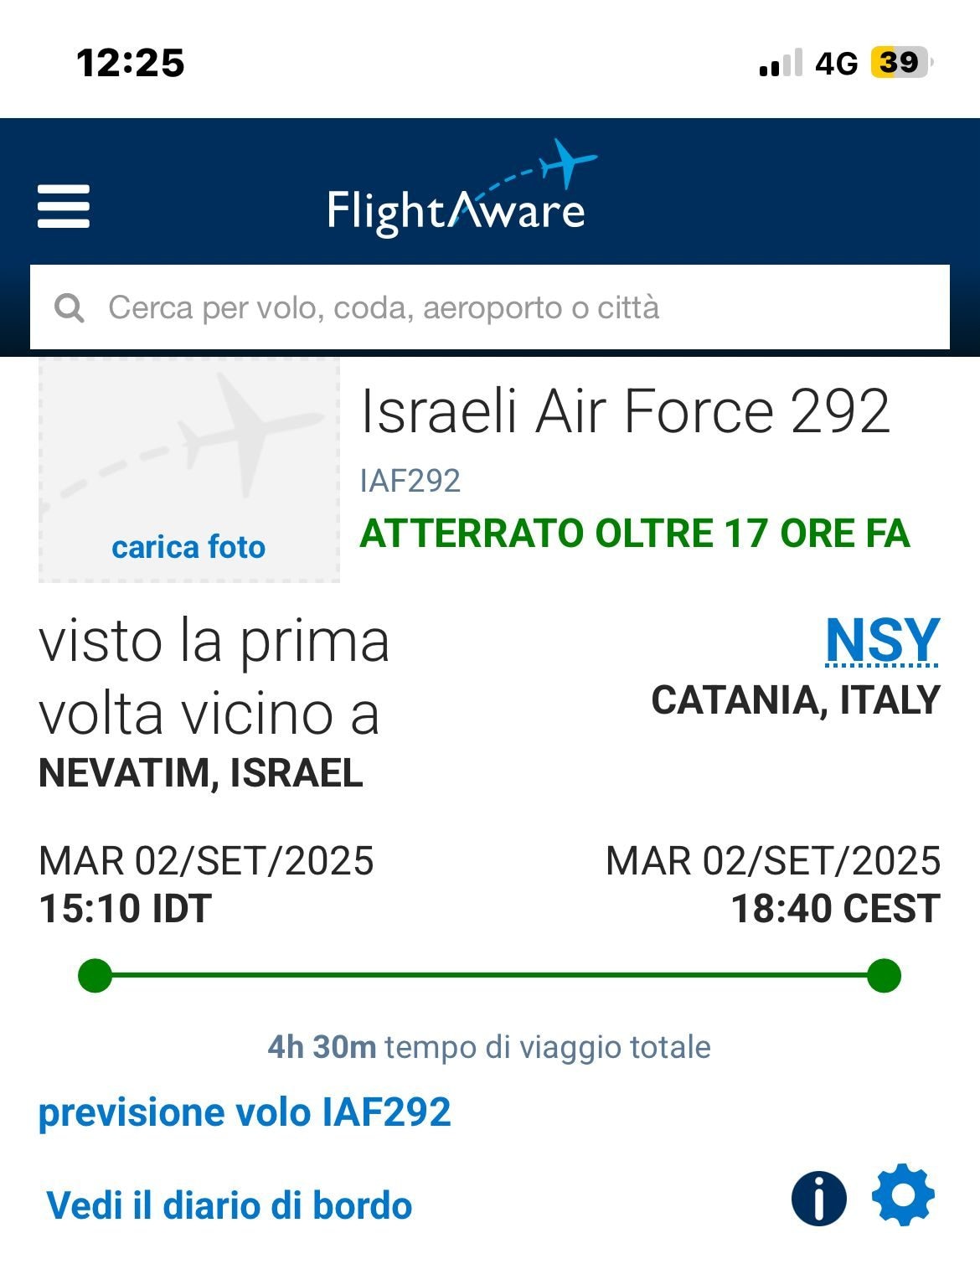Viewport: 980px width, 1264px height.
Task: Tap the battery indicator in status bar
Action: coord(901,63)
